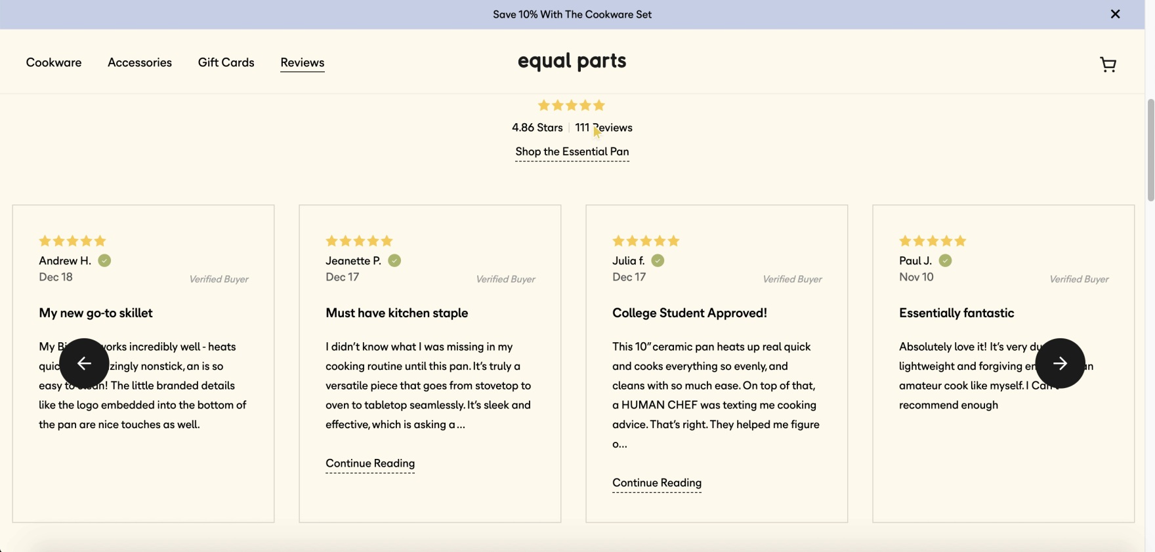Expand Julia's review with Continue Reading
The image size is (1155, 552).
coord(657,483)
